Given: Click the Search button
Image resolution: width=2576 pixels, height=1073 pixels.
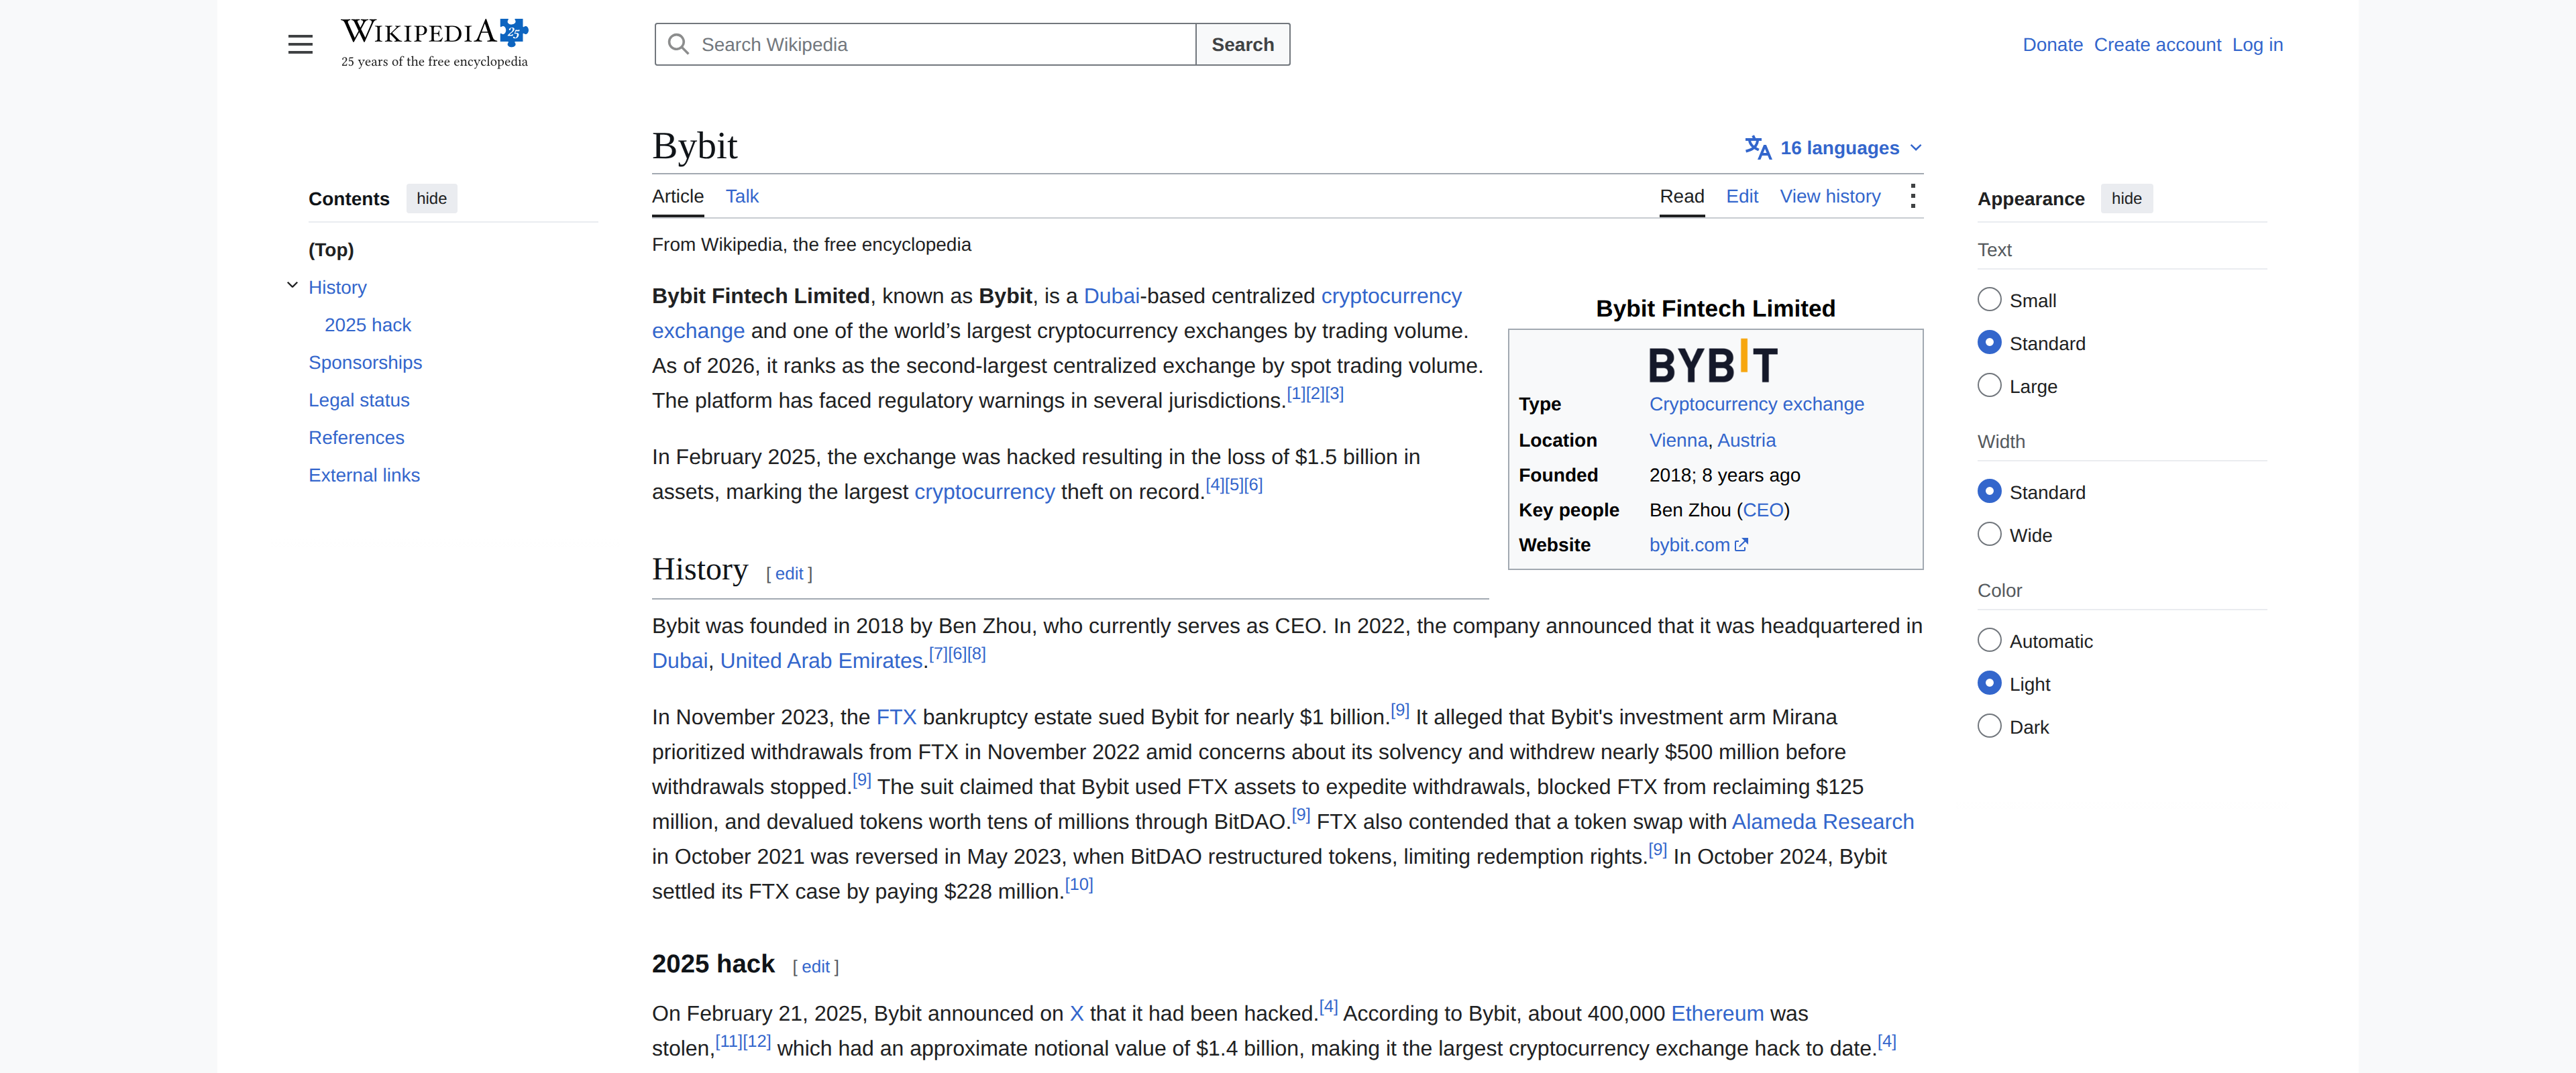Looking at the screenshot, I should tap(1242, 44).
